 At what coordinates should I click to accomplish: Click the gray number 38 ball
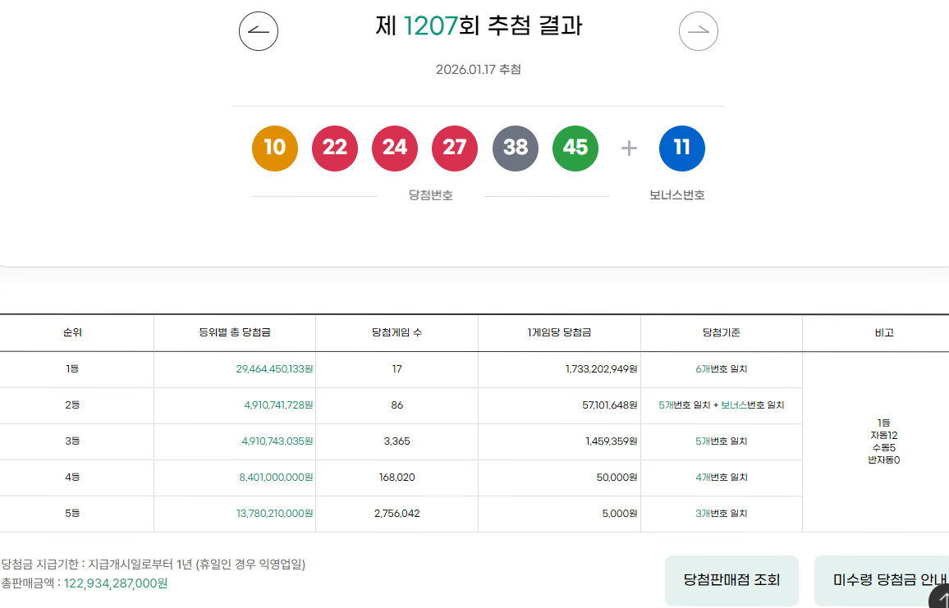click(x=515, y=148)
